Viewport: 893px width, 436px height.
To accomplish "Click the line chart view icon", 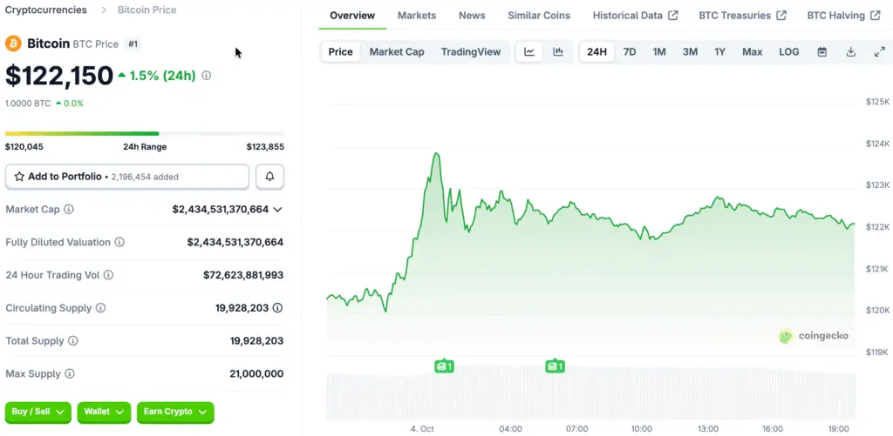I will click(x=529, y=52).
